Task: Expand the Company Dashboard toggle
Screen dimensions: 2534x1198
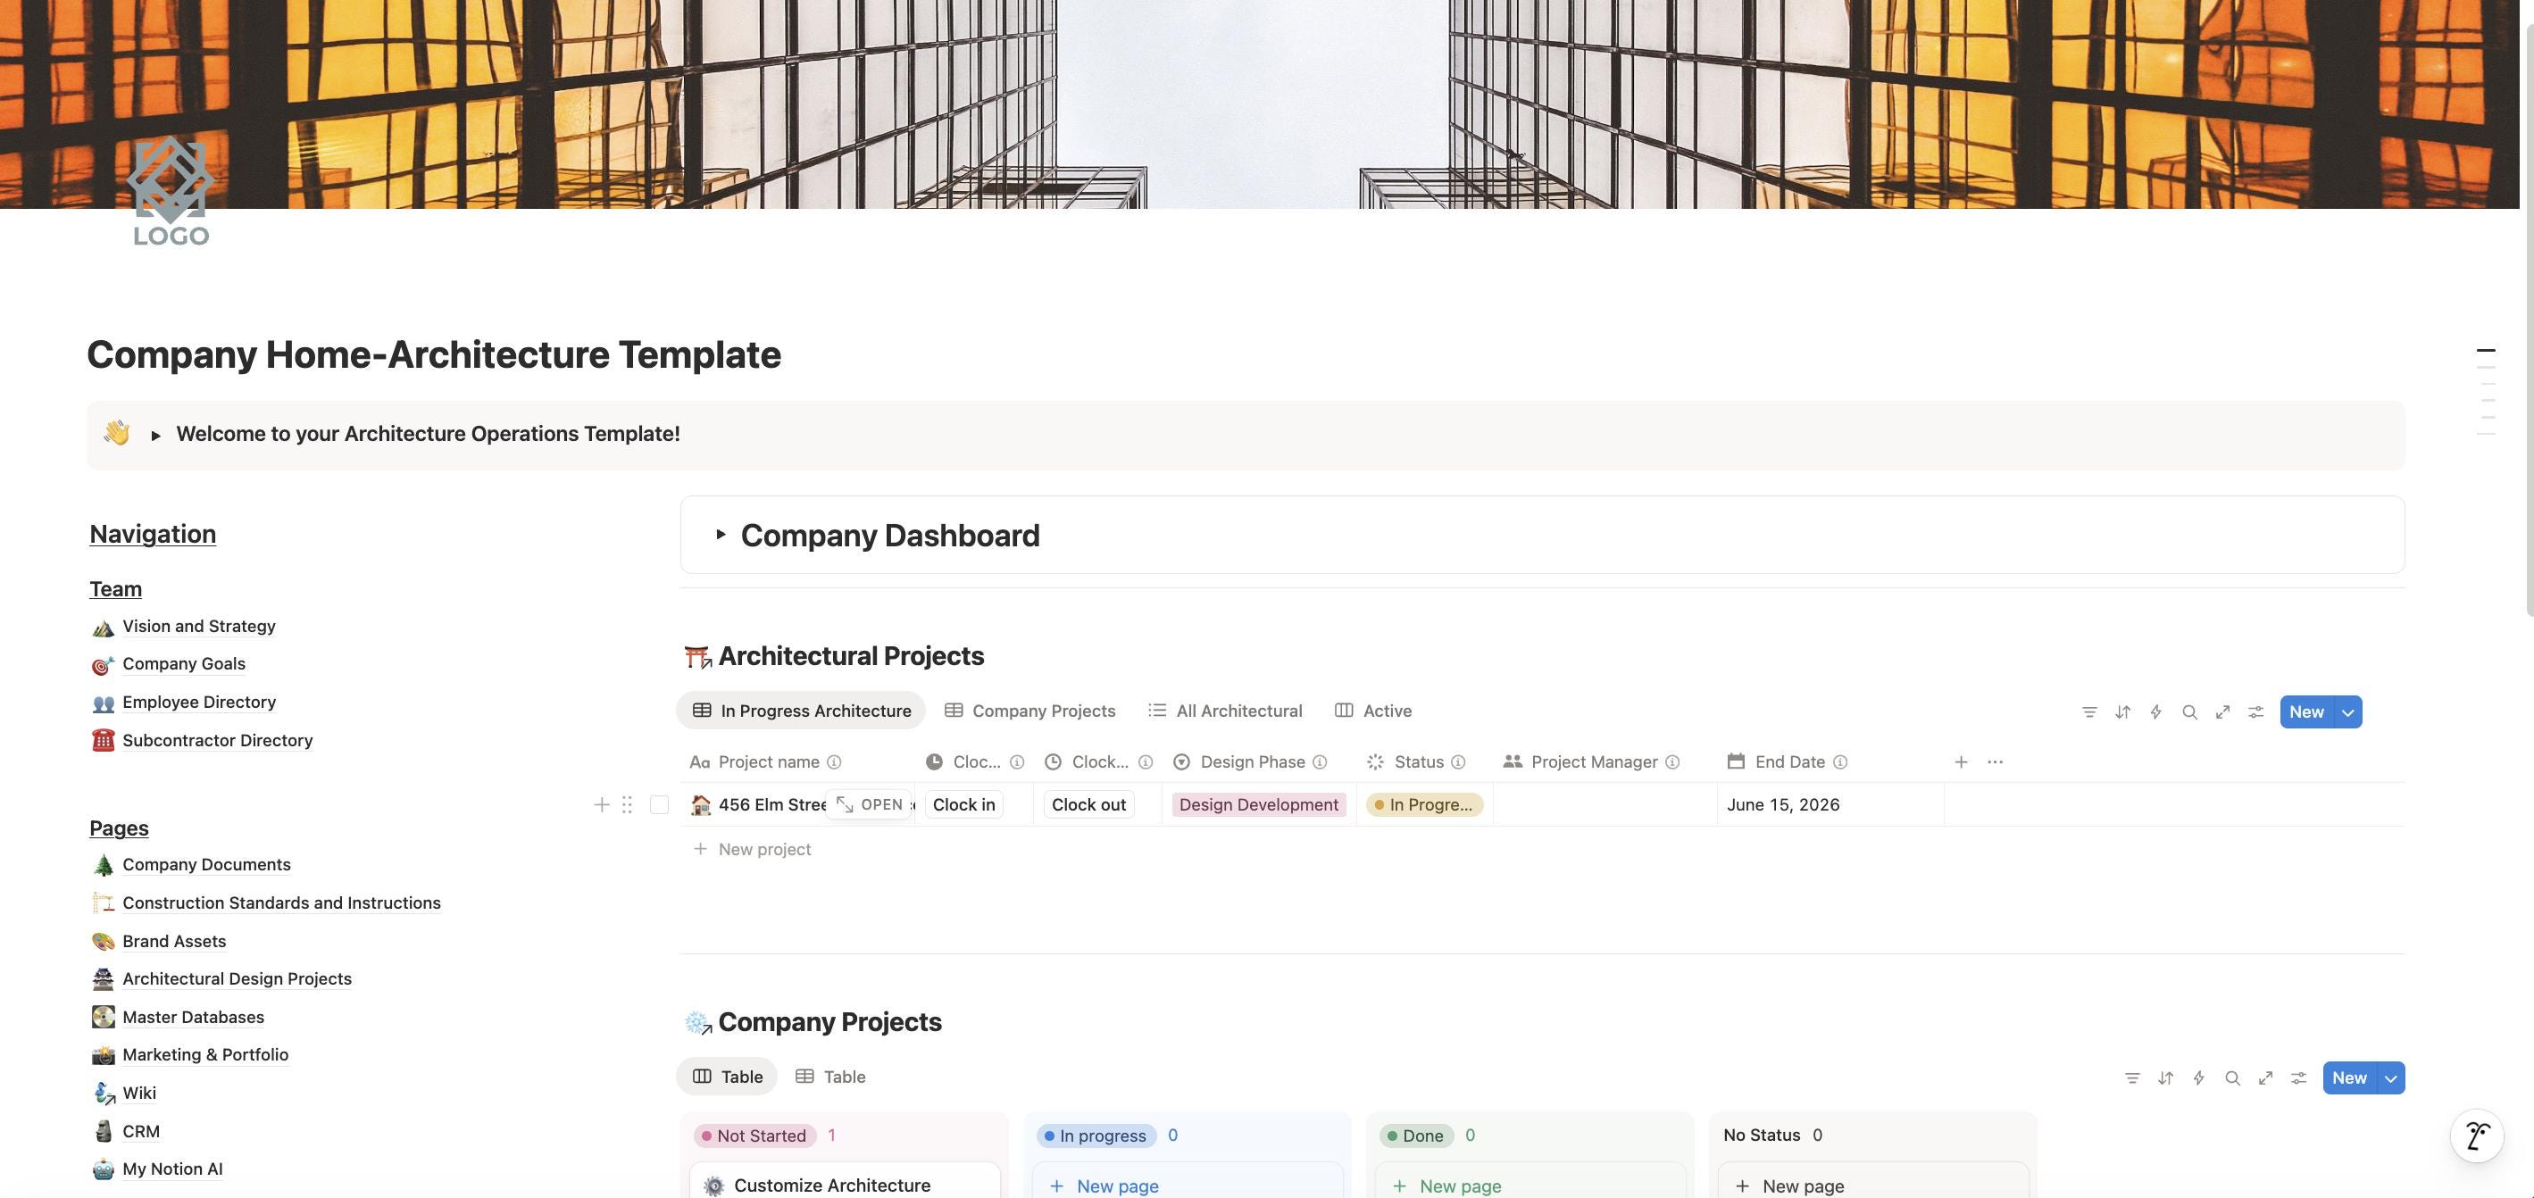Action: (x=720, y=535)
